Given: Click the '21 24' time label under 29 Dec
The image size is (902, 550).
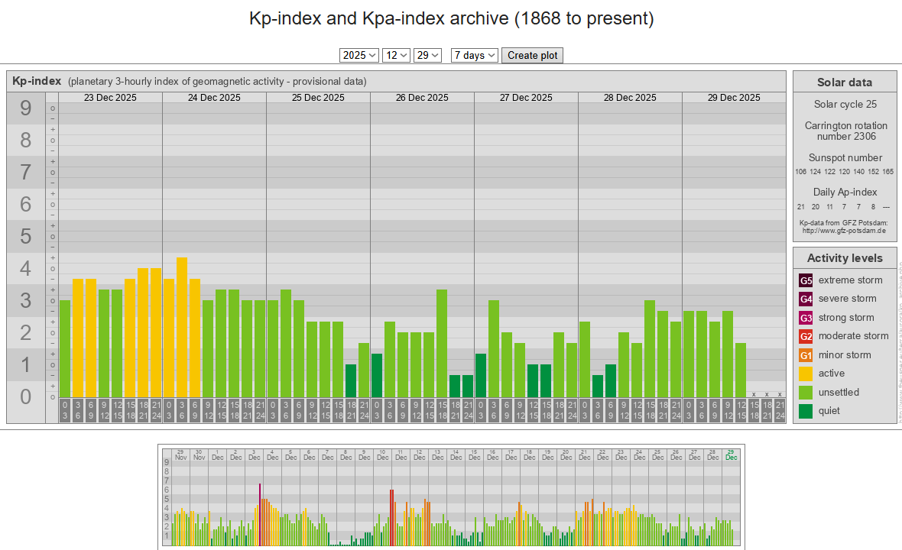Looking at the screenshot, I should tap(780, 410).
